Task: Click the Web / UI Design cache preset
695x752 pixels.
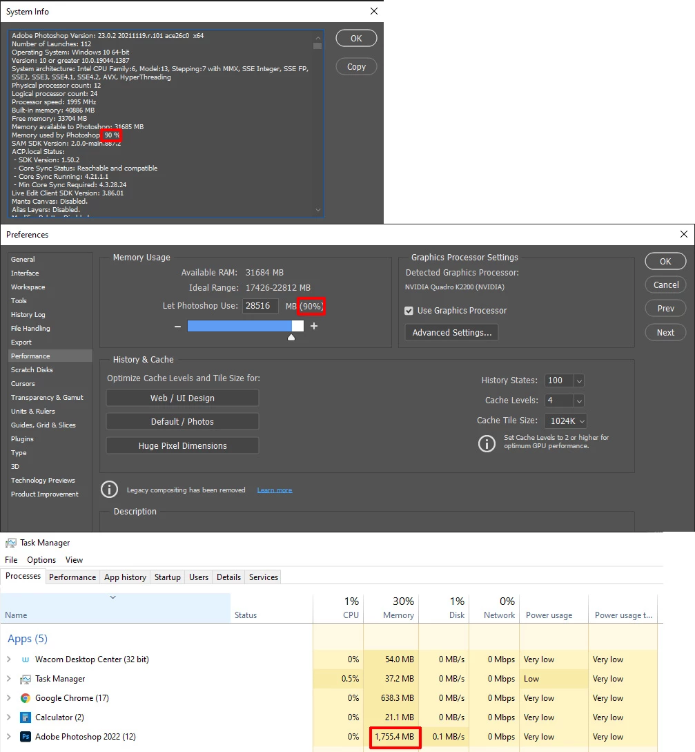Action: point(182,398)
